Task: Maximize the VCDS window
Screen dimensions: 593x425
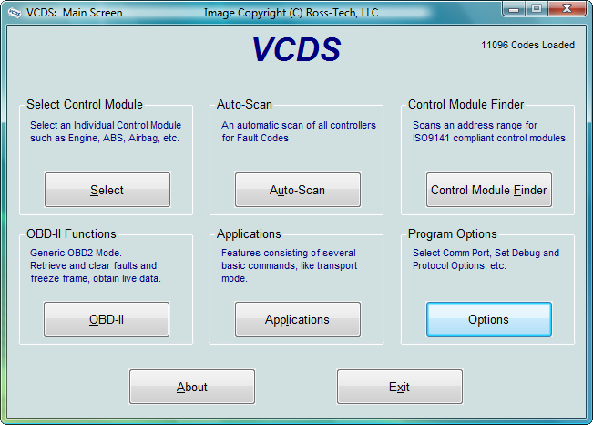Action: point(537,8)
